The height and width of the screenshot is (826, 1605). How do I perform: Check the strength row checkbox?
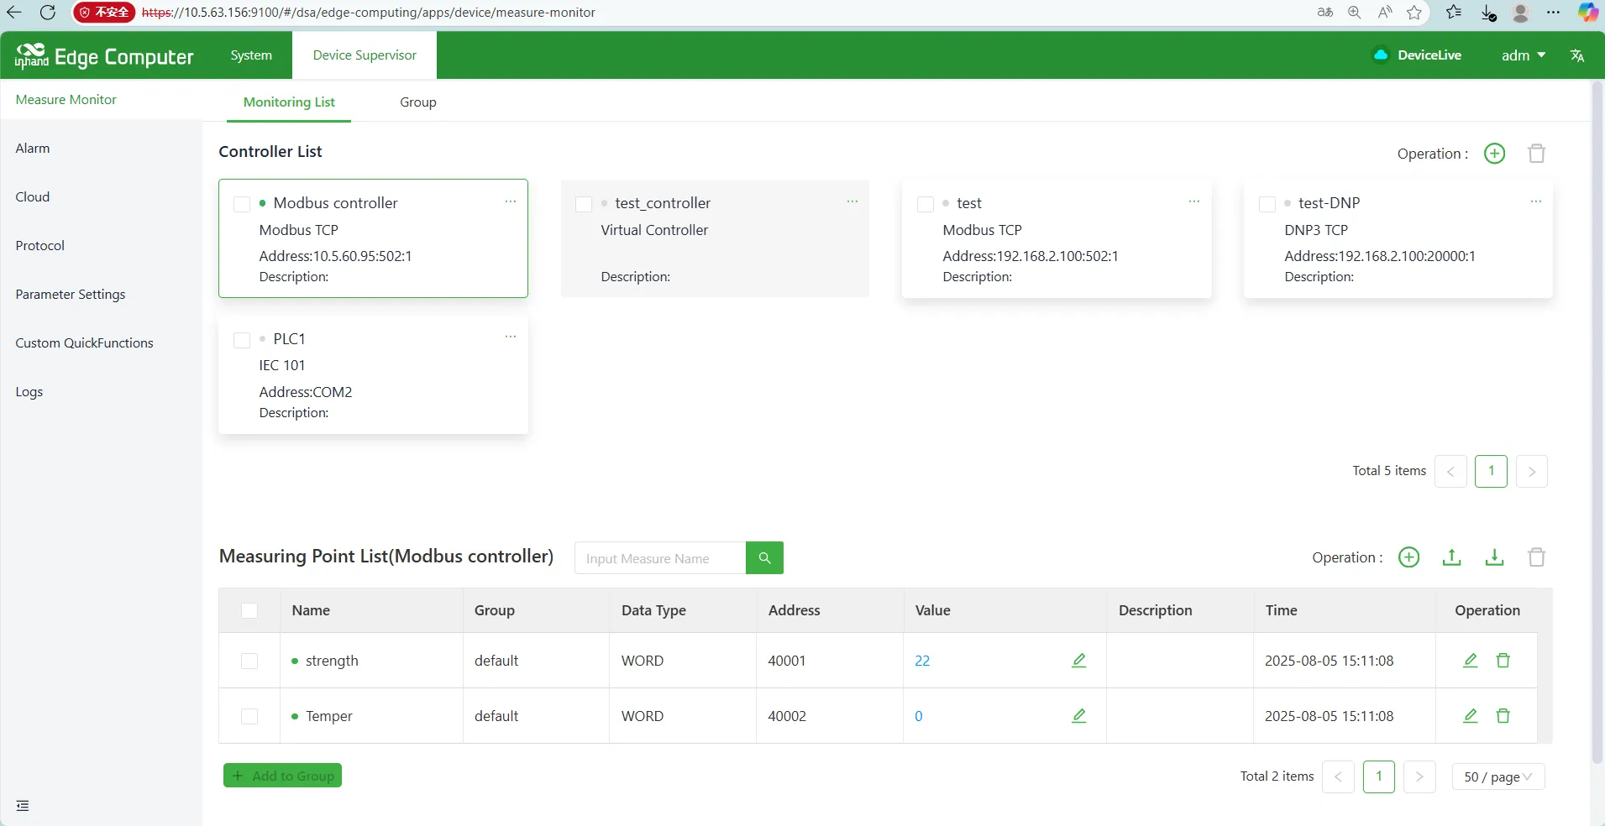[x=249, y=661]
